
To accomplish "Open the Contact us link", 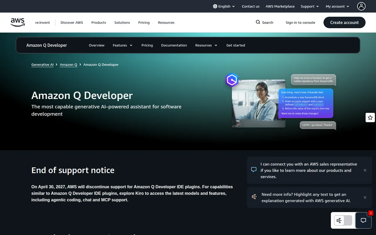I will coord(251,6).
